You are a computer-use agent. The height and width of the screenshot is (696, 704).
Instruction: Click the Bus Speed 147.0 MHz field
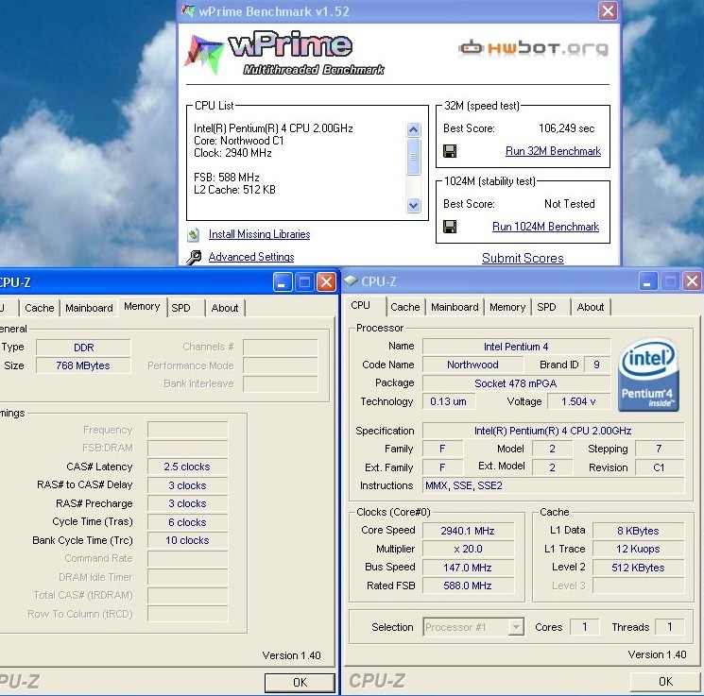pos(468,568)
